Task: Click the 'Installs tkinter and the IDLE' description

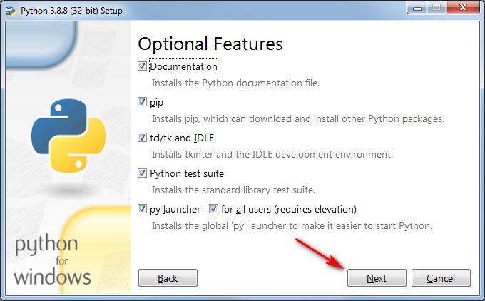Action: (272, 154)
